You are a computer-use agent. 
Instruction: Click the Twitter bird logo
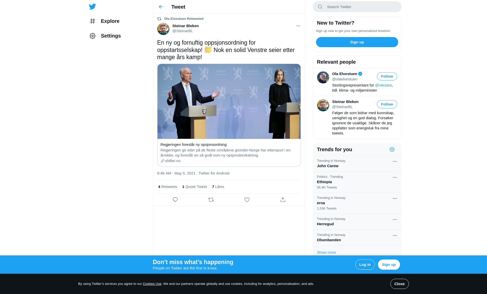click(92, 7)
